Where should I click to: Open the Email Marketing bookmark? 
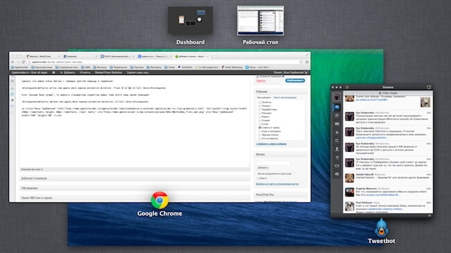232,67
